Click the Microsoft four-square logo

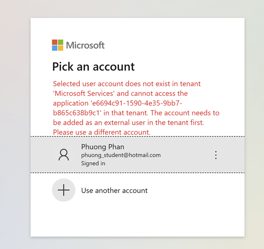coord(58,45)
